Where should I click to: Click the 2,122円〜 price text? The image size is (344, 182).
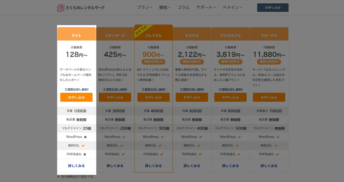tap(192, 54)
